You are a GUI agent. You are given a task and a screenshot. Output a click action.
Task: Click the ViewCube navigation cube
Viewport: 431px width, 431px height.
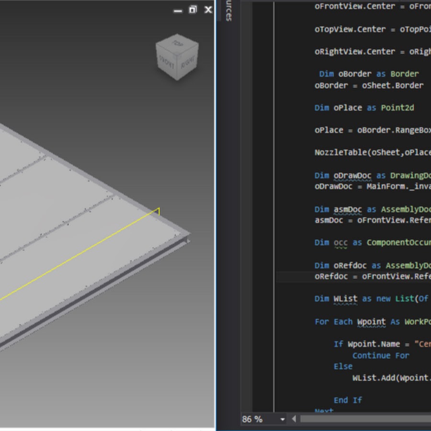[177, 57]
